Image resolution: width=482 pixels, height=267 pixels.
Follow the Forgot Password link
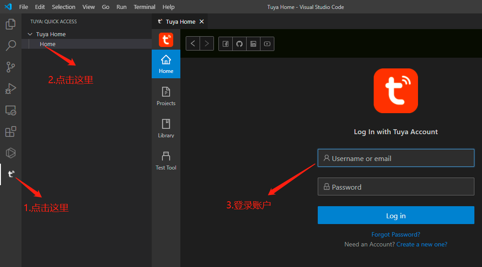[396, 234]
